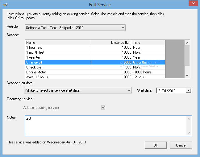
Task: Select the Engine Motor service row
Action: click(95, 72)
